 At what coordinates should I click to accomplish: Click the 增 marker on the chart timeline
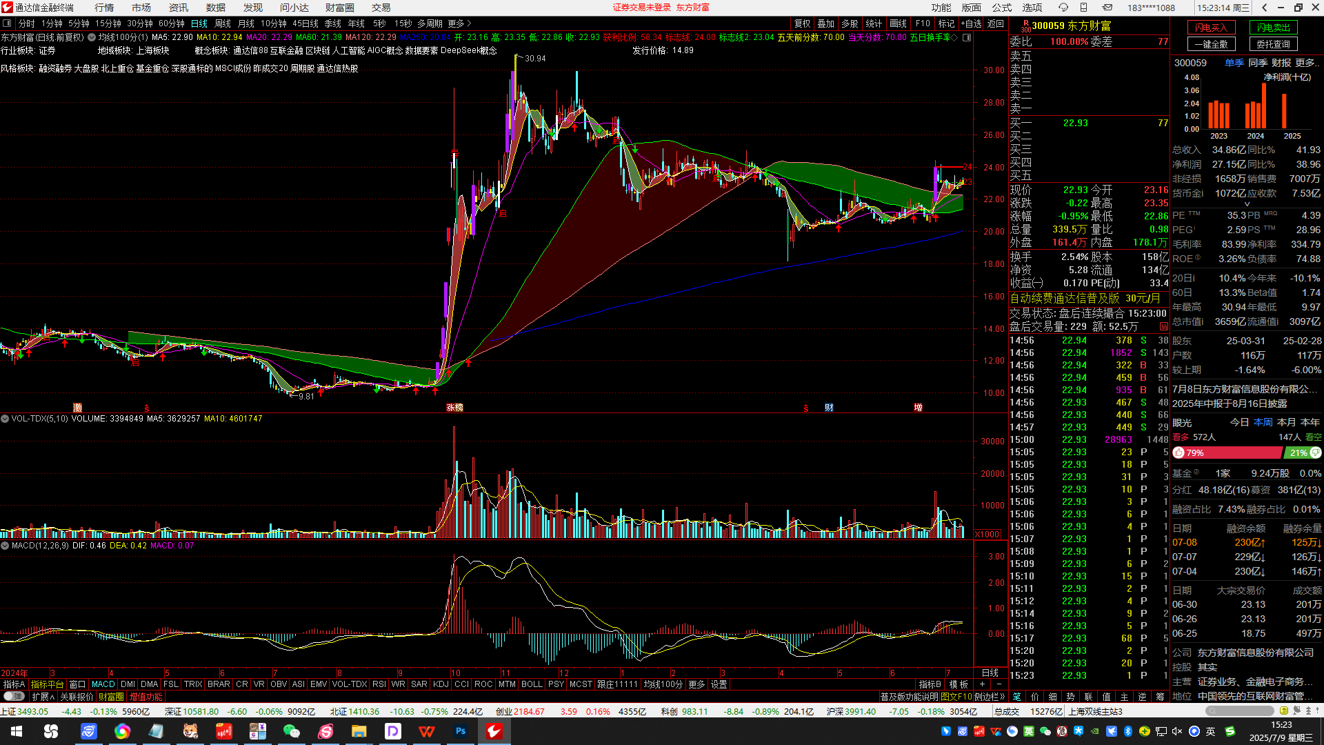(x=918, y=408)
